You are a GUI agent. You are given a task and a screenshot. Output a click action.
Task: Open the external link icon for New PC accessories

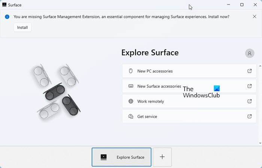click(250, 71)
